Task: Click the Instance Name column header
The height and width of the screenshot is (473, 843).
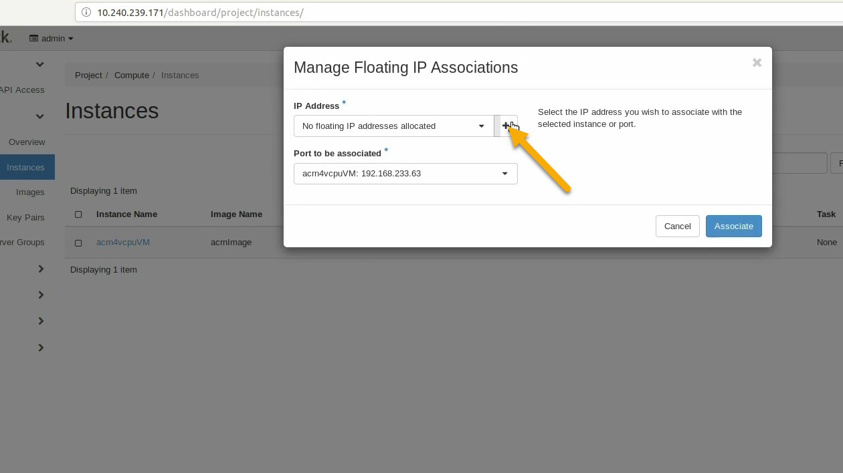Action: pos(126,214)
